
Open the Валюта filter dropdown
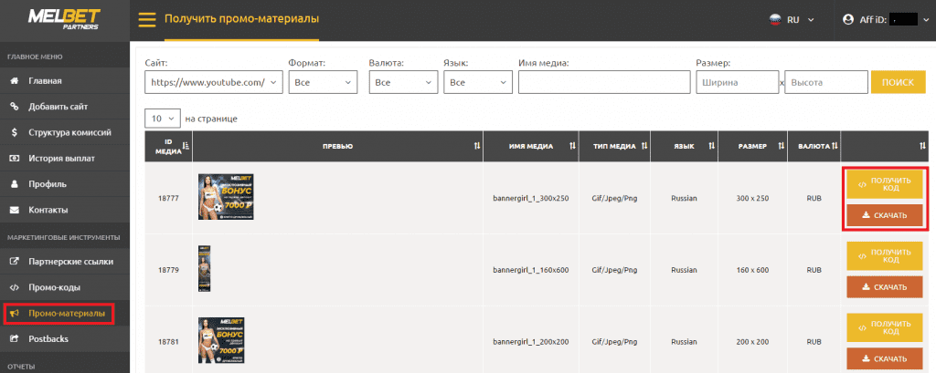pos(403,83)
